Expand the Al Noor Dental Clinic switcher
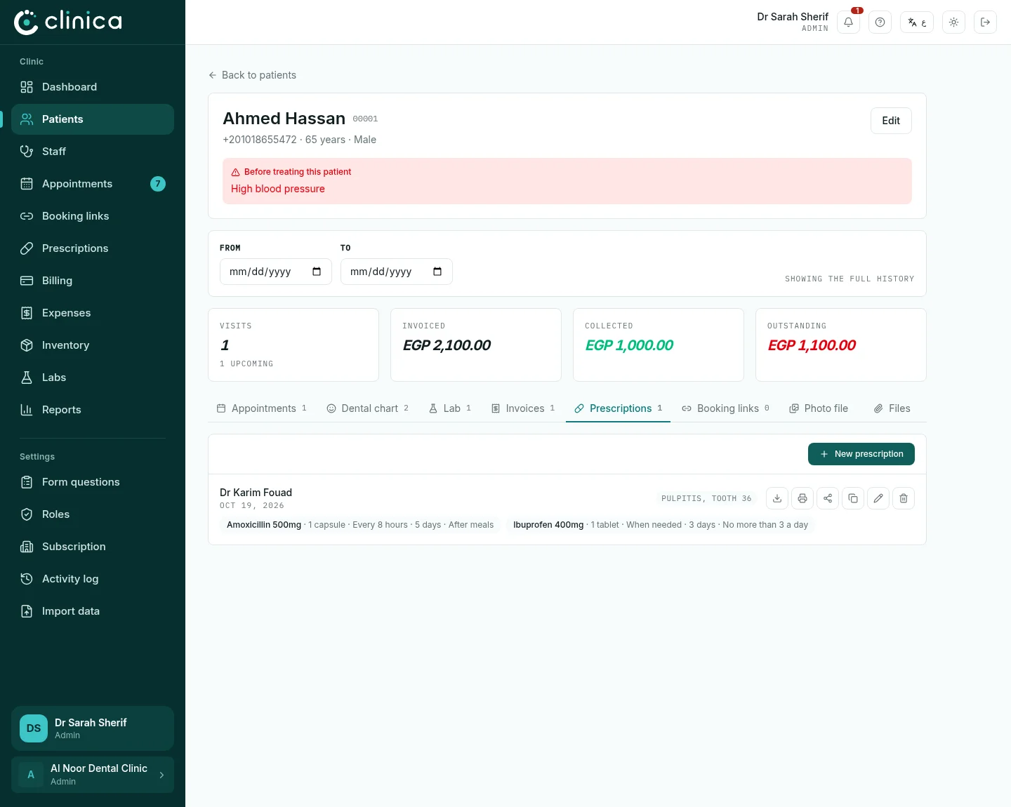 click(93, 775)
